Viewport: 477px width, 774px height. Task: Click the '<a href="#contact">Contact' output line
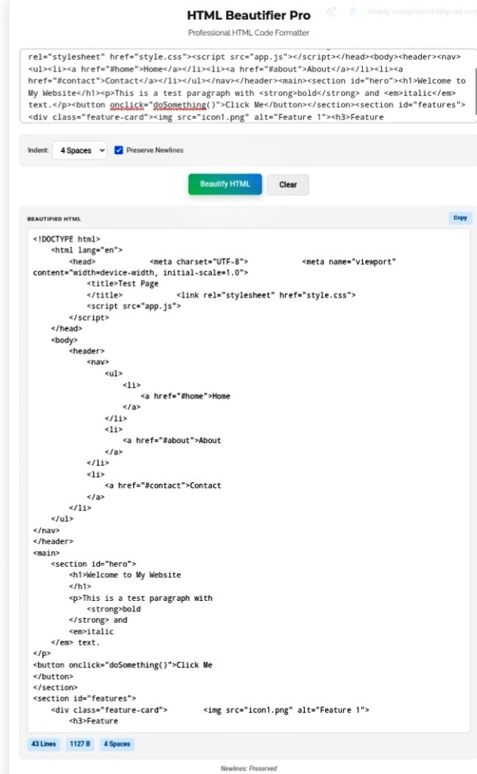tap(163, 485)
